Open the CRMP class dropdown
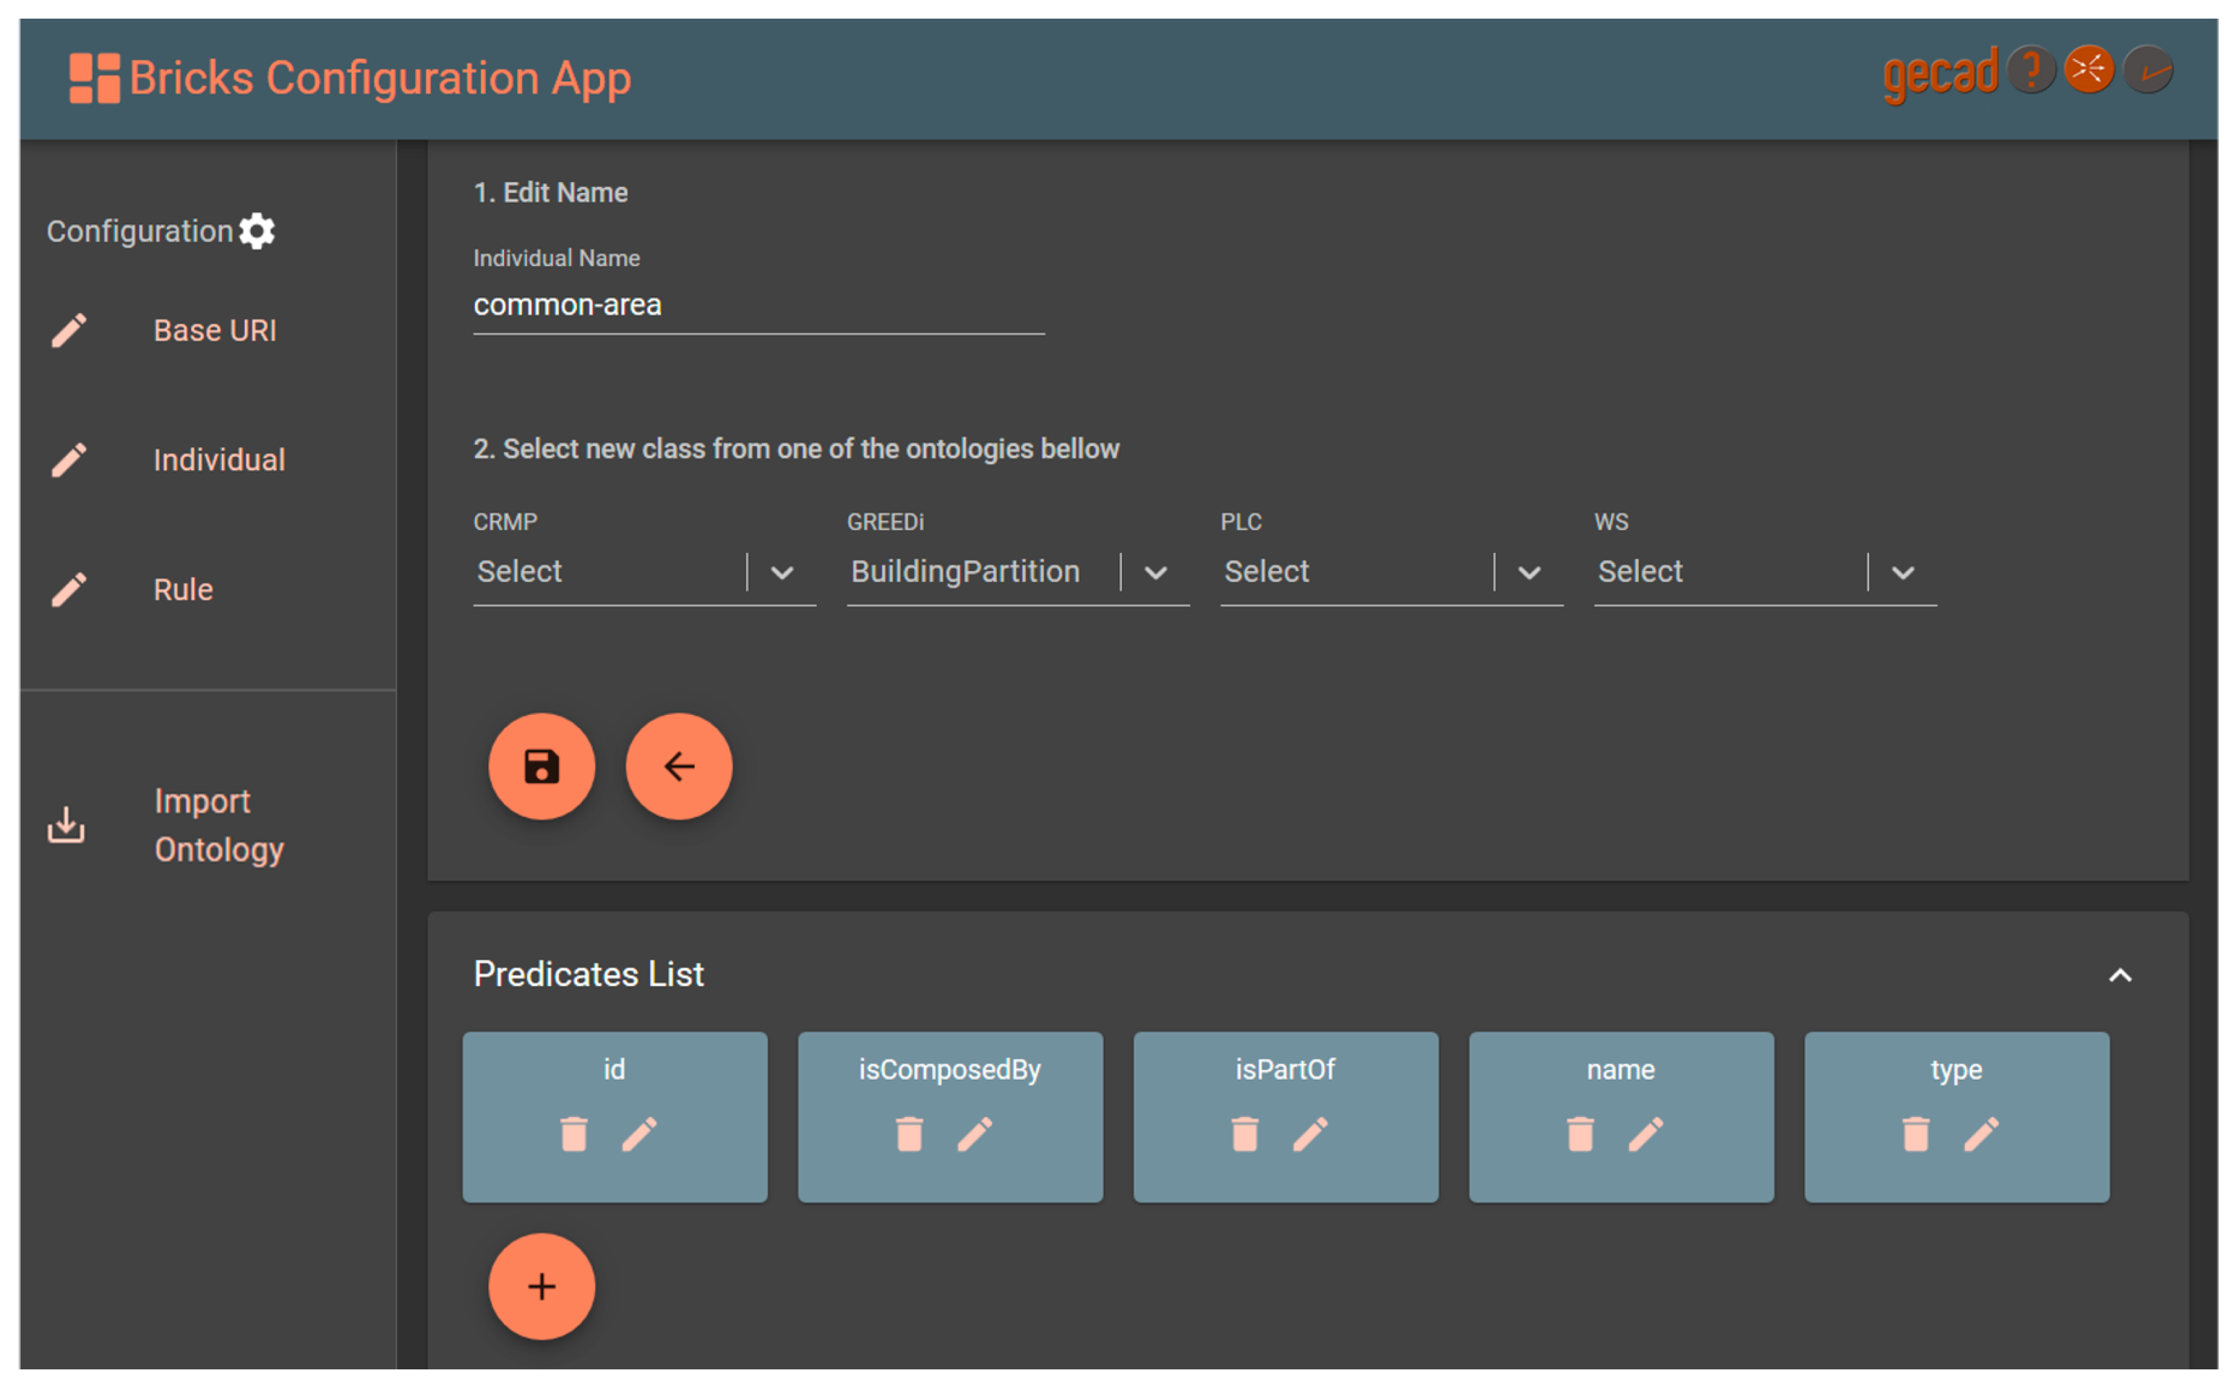The height and width of the screenshot is (1388, 2240). click(782, 573)
